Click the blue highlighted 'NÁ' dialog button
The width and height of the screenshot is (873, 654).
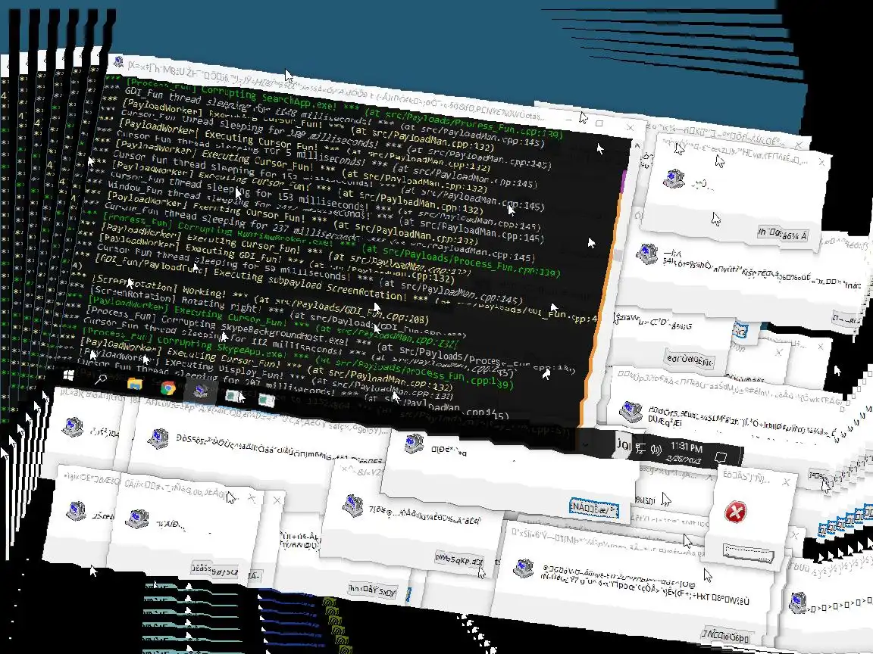pyautogui.click(x=594, y=509)
